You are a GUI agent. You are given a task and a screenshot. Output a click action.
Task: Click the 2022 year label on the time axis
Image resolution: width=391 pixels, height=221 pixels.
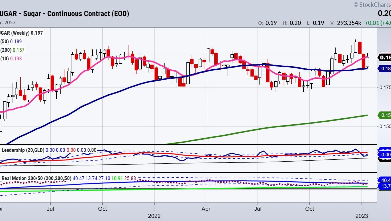pos(154,216)
